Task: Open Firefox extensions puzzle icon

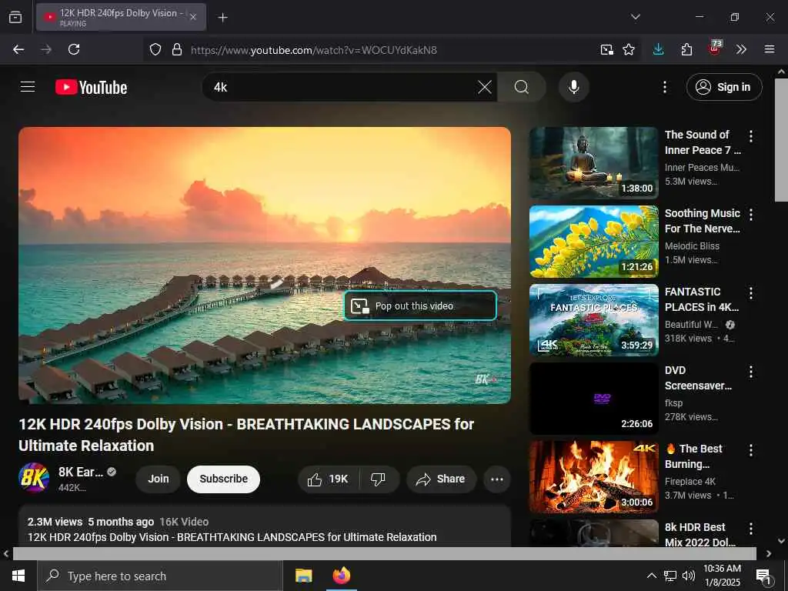Action: click(686, 49)
